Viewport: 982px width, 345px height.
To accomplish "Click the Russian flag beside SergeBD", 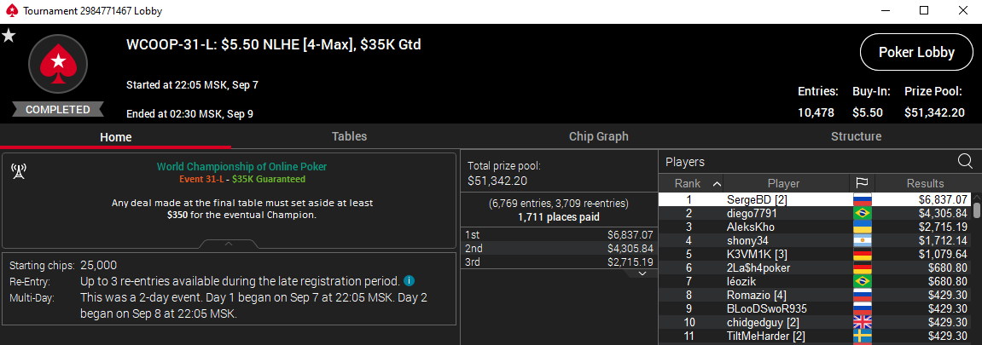I will click(863, 200).
